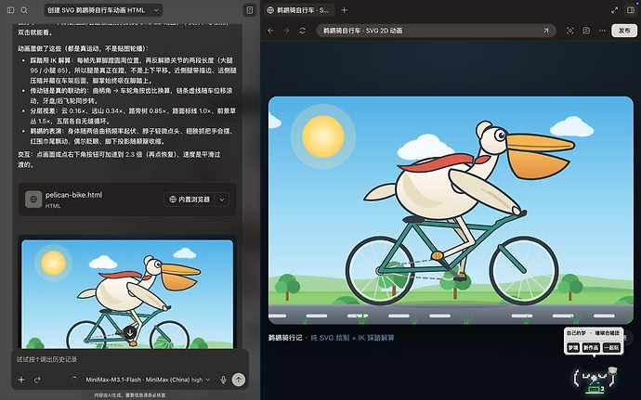Click the 交互 paragraph about speed-up
Image resolution: width=641 pixels, height=400 pixels.
coord(119,160)
